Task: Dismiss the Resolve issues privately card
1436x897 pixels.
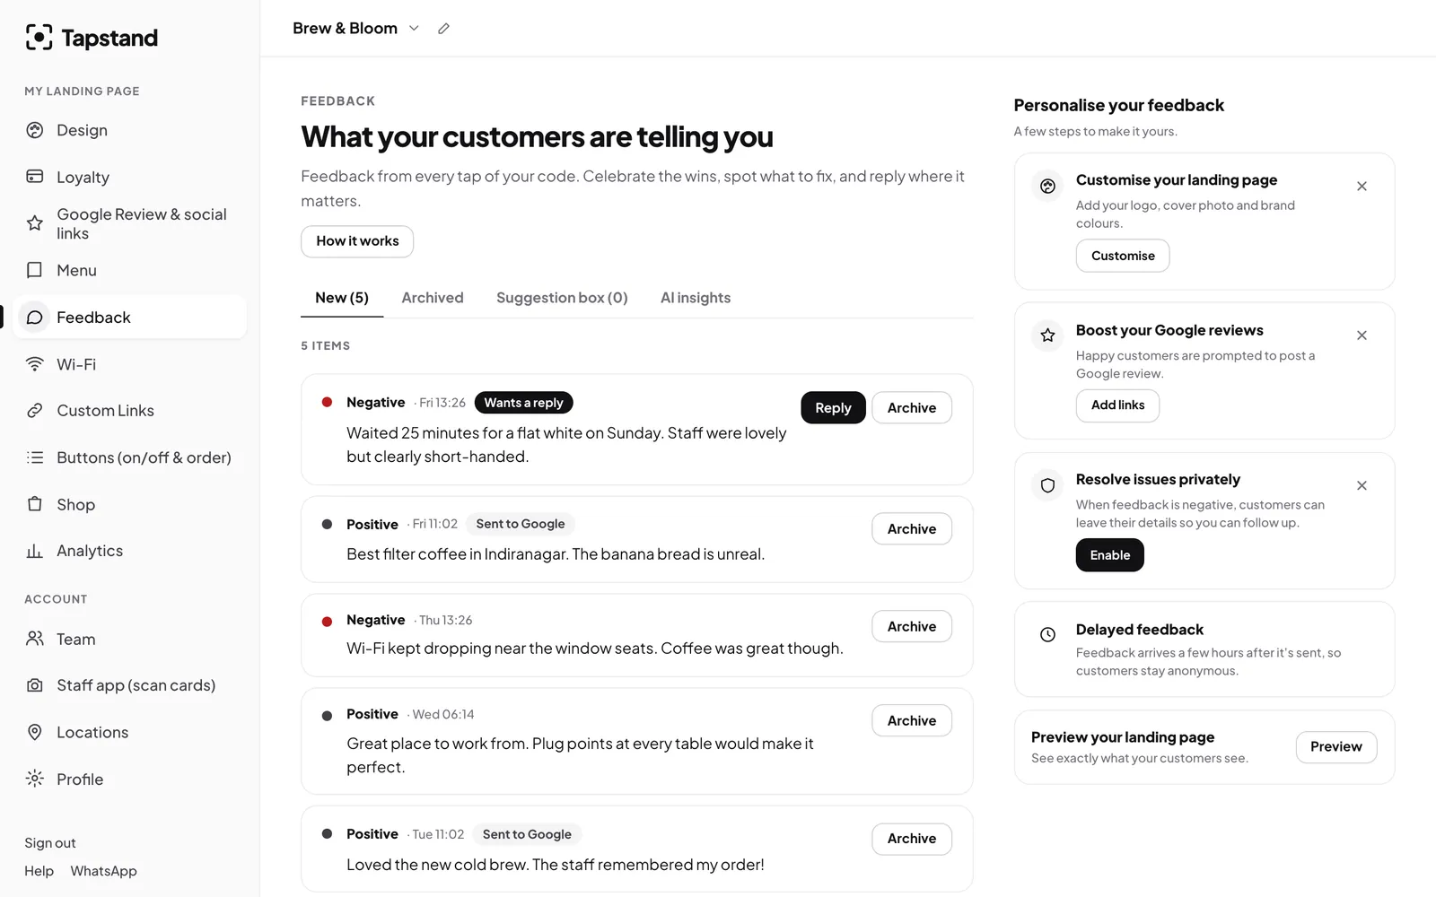Action: [x=1362, y=485]
